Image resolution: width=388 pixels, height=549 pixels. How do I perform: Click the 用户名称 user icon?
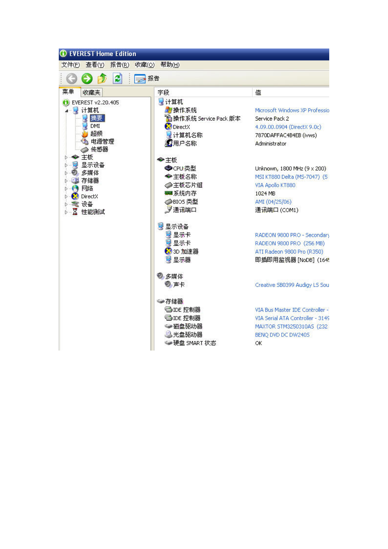click(169, 143)
